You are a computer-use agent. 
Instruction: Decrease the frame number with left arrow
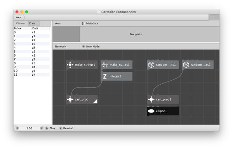click(x=17, y=128)
